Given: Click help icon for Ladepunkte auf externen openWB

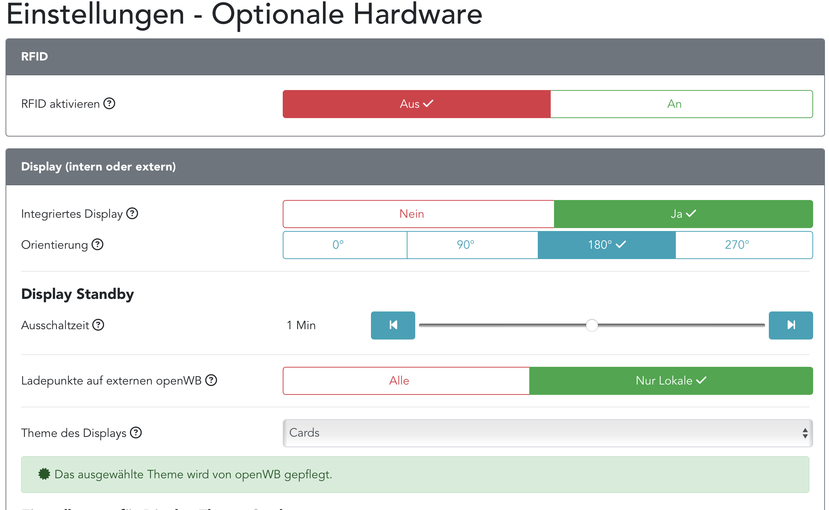Looking at the screenshot, I should (x=211, y=380).
